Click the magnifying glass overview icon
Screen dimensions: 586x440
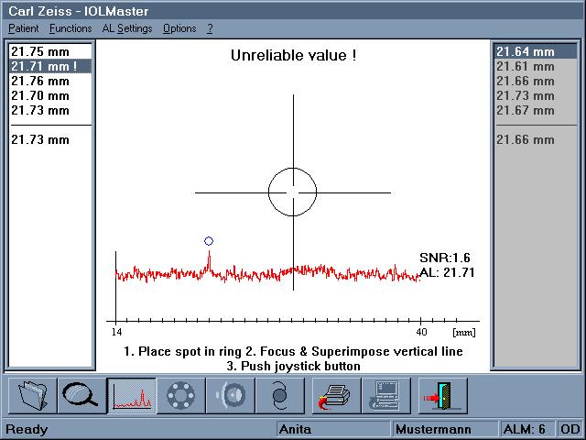pyautogui.click(x=81, y=396)
